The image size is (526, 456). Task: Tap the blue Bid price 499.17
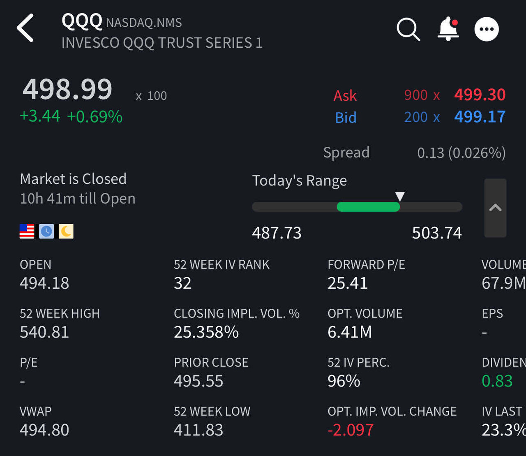[480, 117]
